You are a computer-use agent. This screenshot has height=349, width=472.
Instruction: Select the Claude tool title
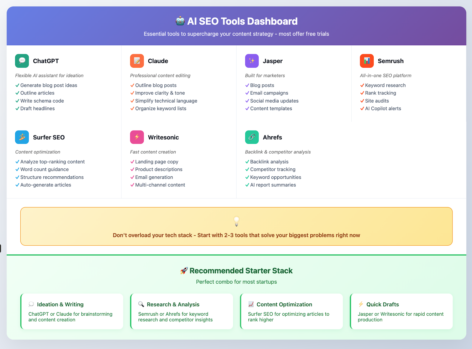(x=158, y=61)
